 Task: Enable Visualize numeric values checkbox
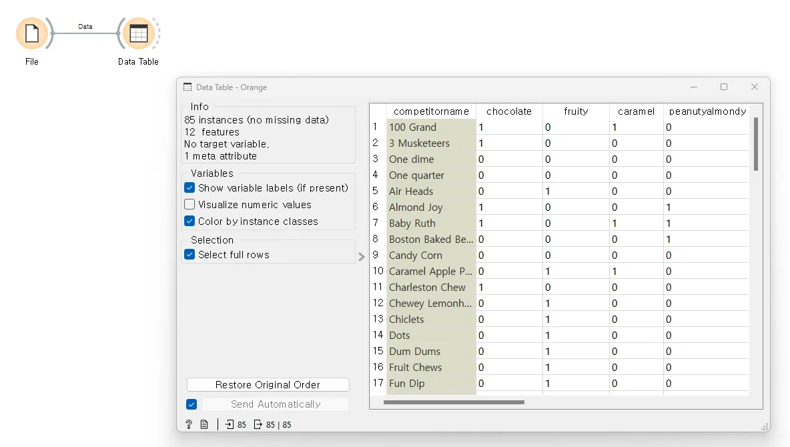(x=189, y=205)
